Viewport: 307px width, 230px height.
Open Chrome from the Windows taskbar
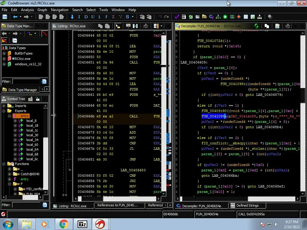coord(64,224)
